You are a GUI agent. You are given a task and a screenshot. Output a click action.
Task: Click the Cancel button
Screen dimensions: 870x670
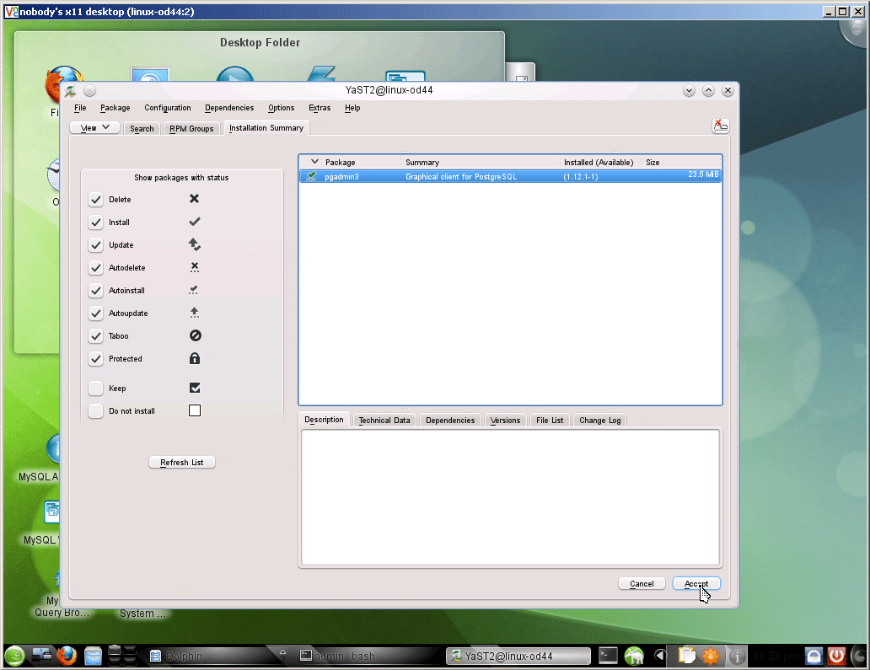pyautogui.click(x=642, y=583)
